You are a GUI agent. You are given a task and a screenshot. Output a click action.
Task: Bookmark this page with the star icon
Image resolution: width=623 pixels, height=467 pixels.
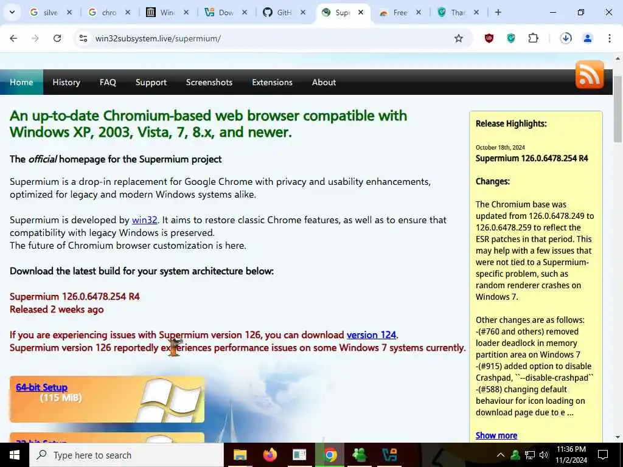[459, 38]
